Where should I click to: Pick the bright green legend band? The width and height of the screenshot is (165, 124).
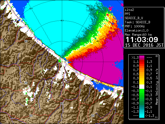(x=142, y=91)
